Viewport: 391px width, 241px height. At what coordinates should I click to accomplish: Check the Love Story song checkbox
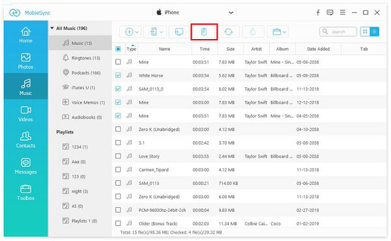pyautogui.click(x=118, y=156)
